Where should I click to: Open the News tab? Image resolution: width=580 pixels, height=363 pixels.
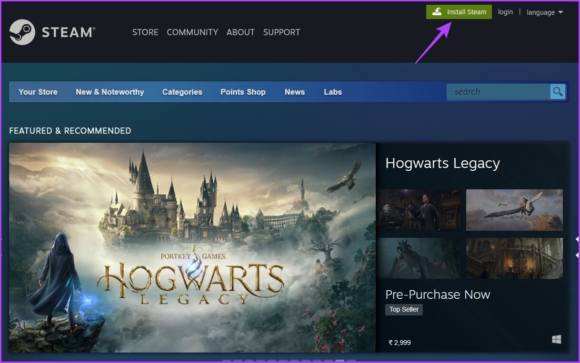(x=295, y=92)
